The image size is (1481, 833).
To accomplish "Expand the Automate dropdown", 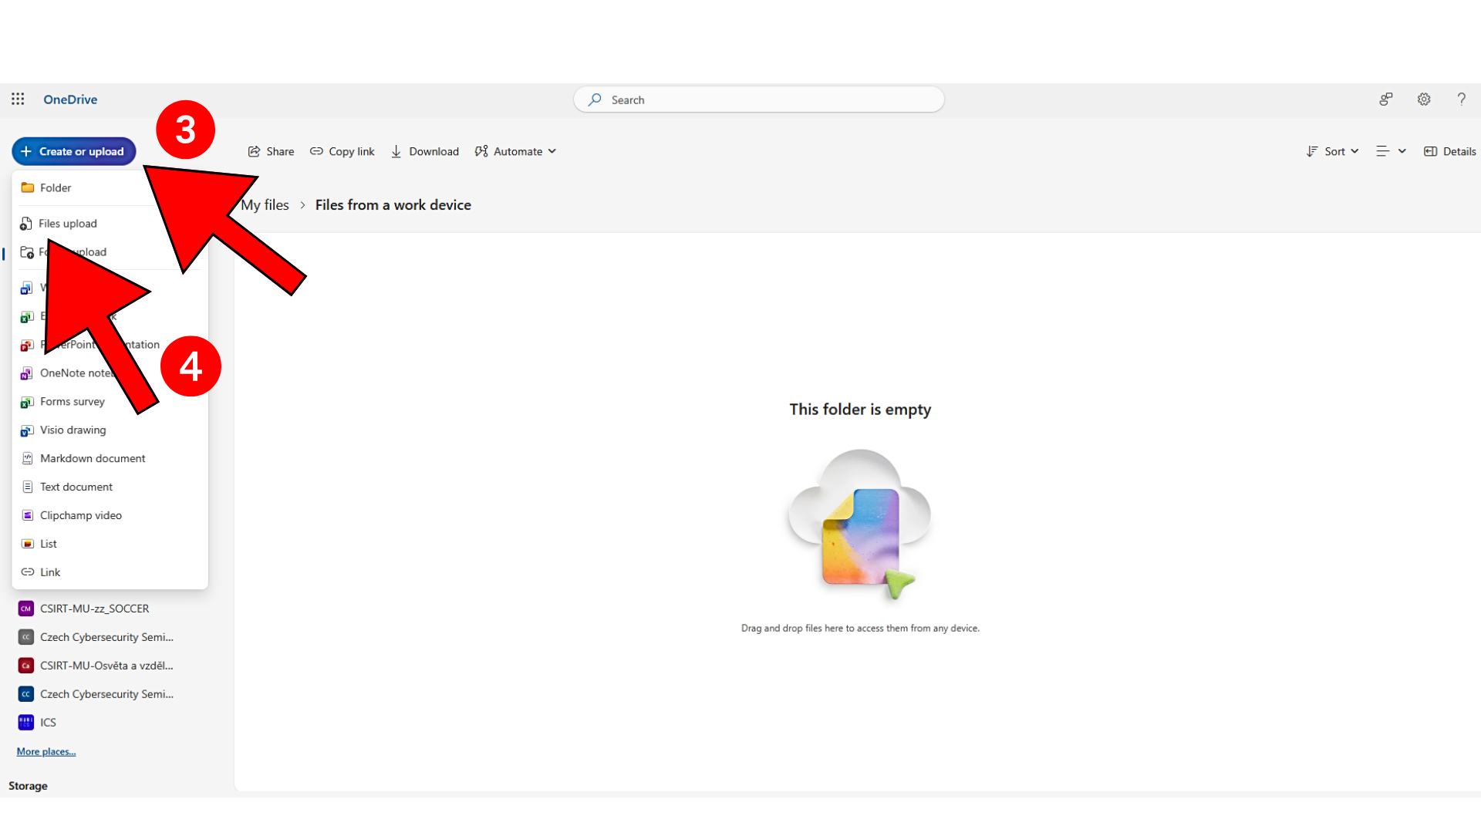I will pos(515,151).
